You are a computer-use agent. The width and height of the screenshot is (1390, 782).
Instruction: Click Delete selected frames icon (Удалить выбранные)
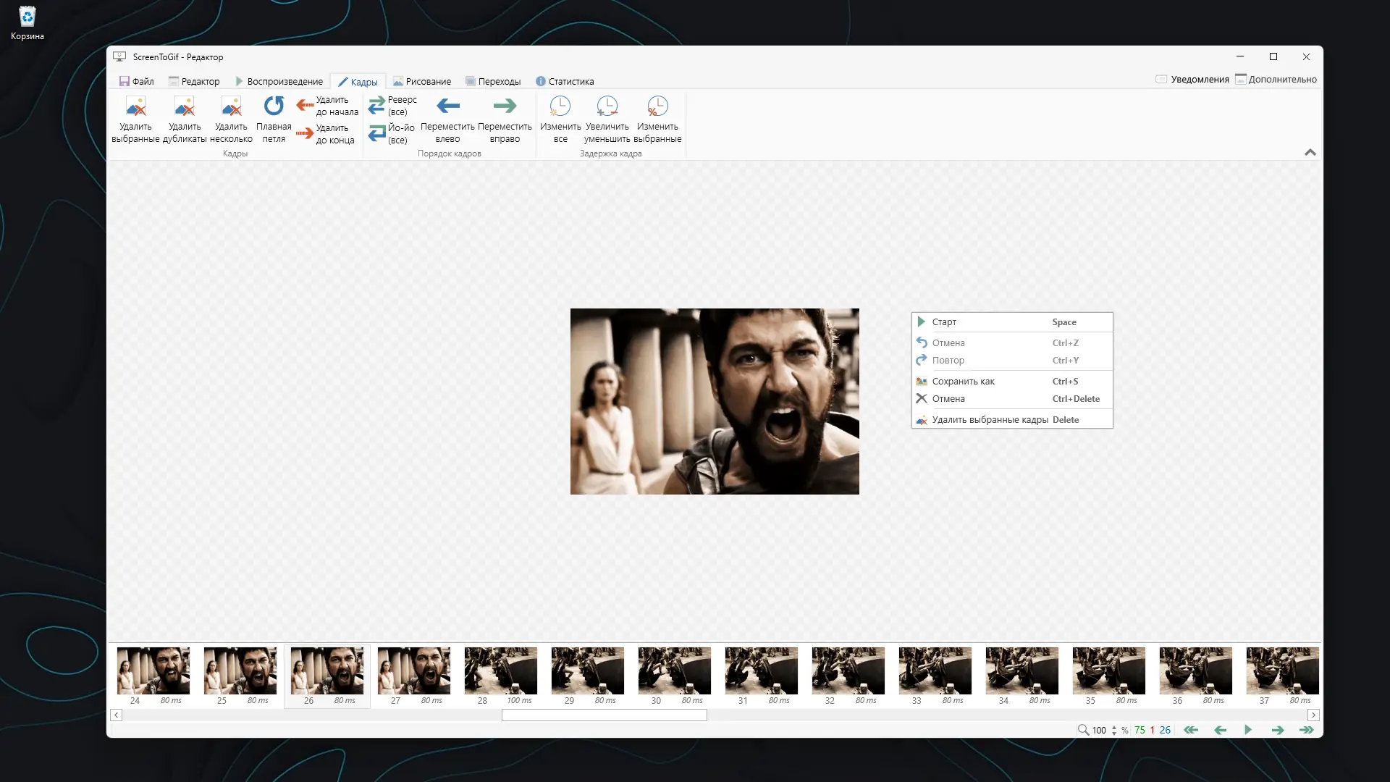135,107
